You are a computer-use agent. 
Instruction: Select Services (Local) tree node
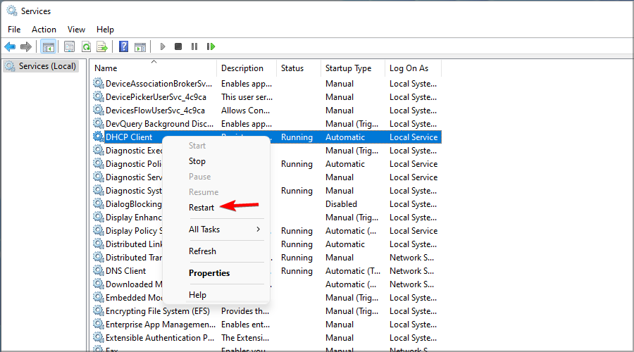41,66
